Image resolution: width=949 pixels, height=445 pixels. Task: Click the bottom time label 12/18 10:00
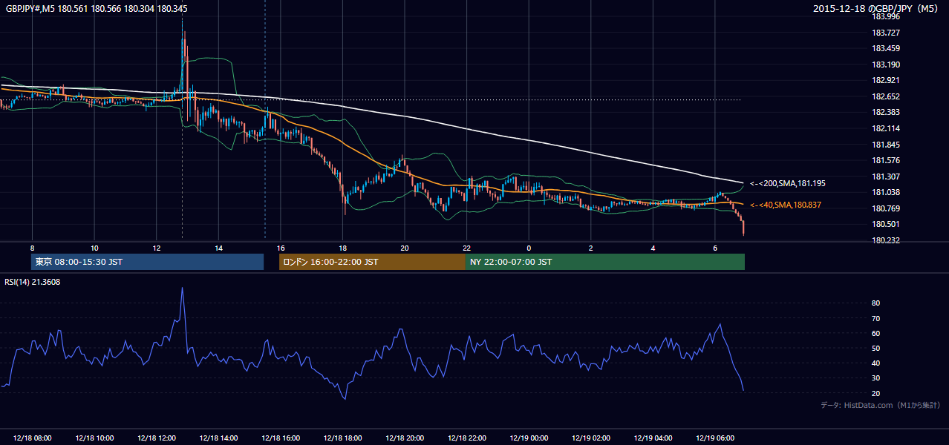94,438
